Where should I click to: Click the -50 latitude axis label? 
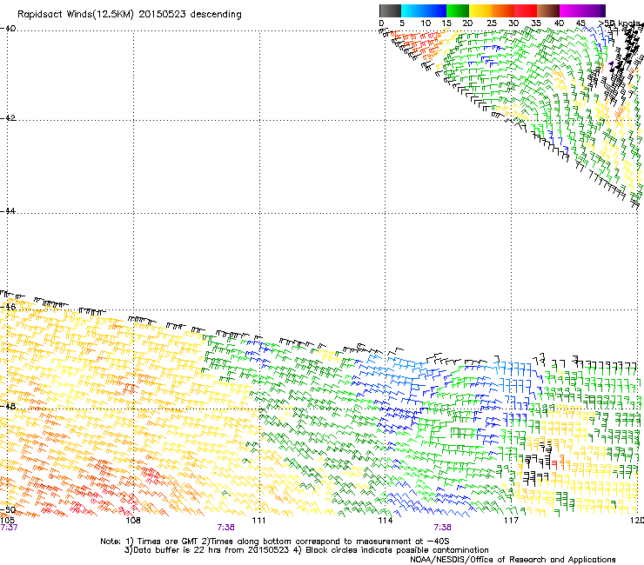pos(8,509)
